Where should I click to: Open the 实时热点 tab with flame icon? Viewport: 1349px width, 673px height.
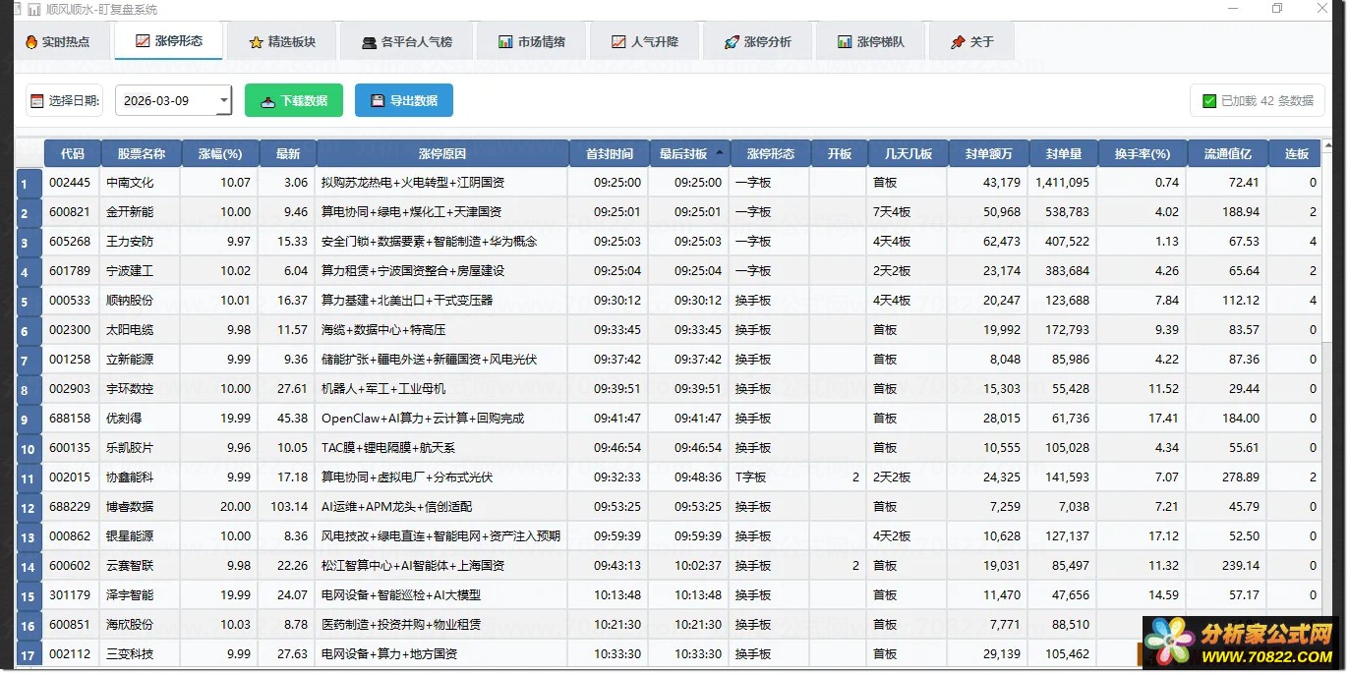click(x=57, y=42)
